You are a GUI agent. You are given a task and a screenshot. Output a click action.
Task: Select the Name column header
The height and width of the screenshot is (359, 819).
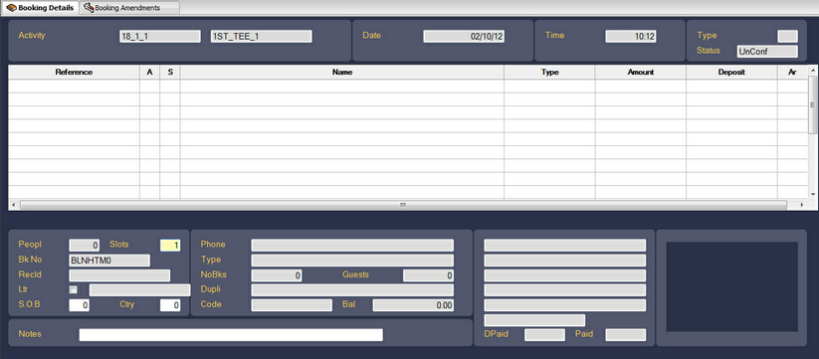(342, 72)
